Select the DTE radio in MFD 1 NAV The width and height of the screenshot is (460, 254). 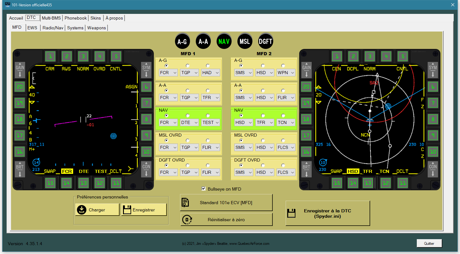[188, 115]
